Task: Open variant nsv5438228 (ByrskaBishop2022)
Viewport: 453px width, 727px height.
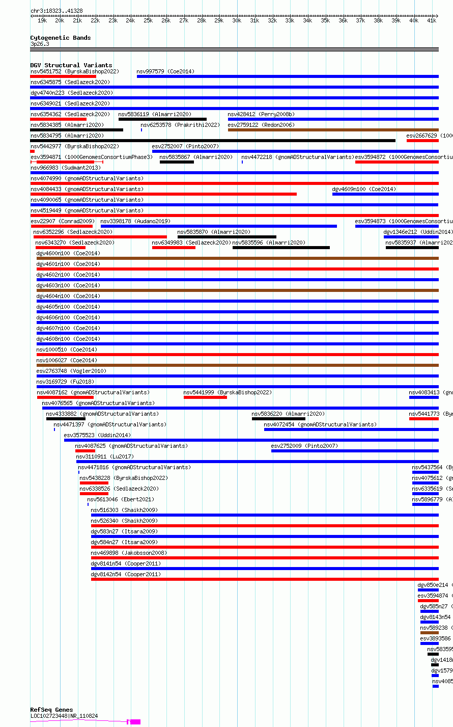Action: 94,483
